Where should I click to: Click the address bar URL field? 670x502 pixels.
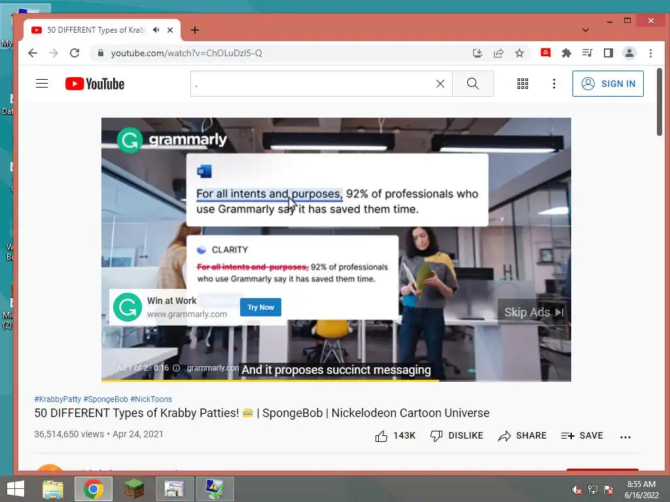point(282,53)
